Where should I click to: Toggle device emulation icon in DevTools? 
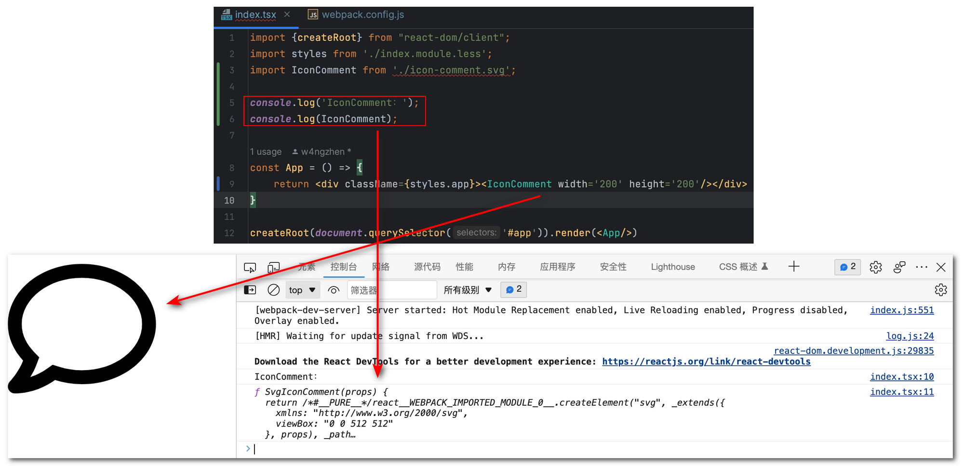[x=274, y=267]
